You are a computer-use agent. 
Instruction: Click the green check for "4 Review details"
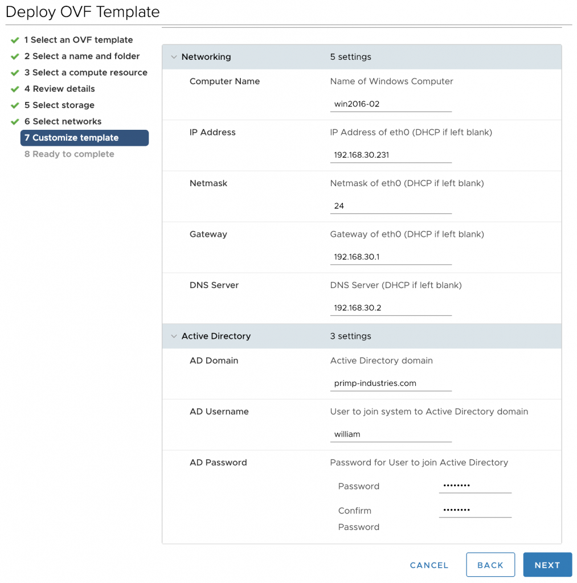point(15,89)
